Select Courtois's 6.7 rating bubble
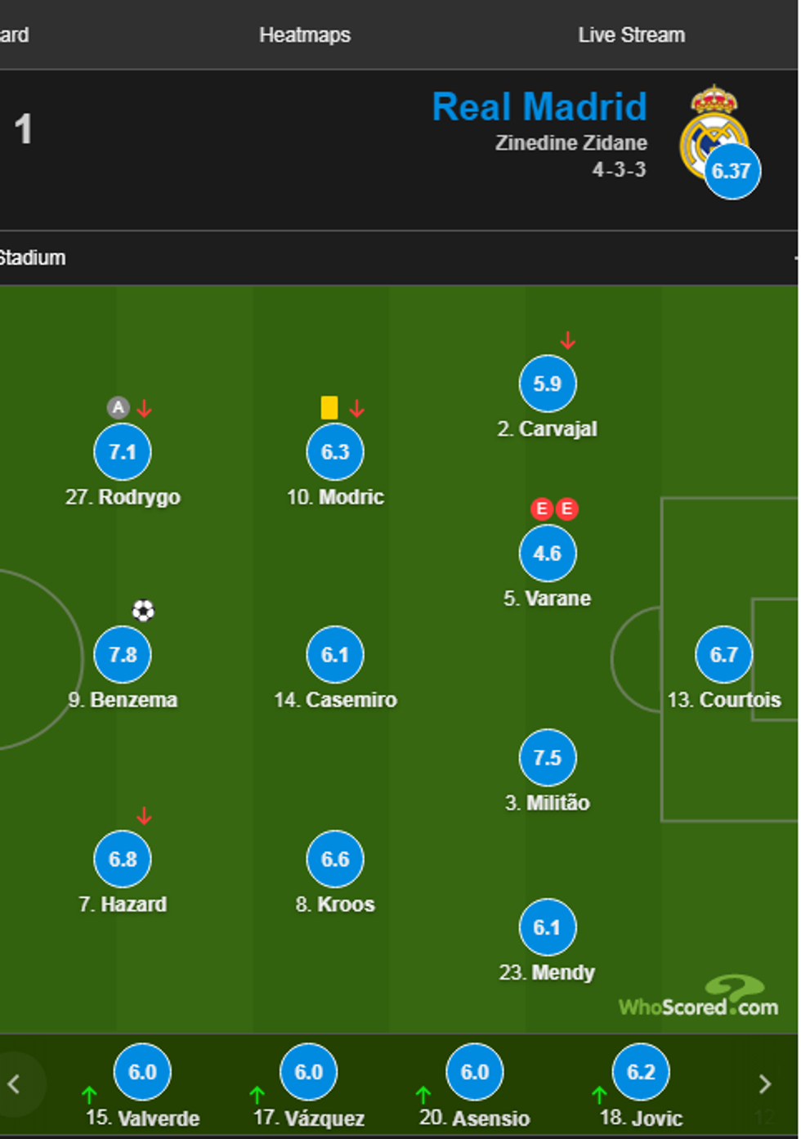 [x=723, y=655]
